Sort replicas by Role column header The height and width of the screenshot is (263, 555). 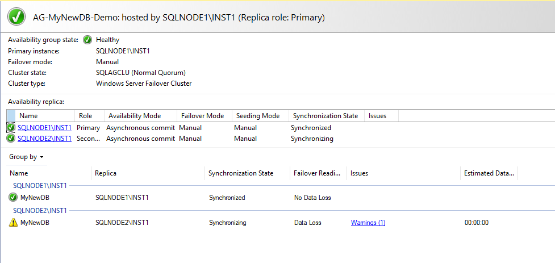point(85,116)
